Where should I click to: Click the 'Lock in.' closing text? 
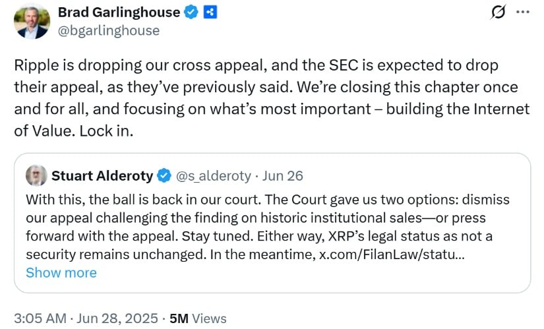click(x=106, y=131)
